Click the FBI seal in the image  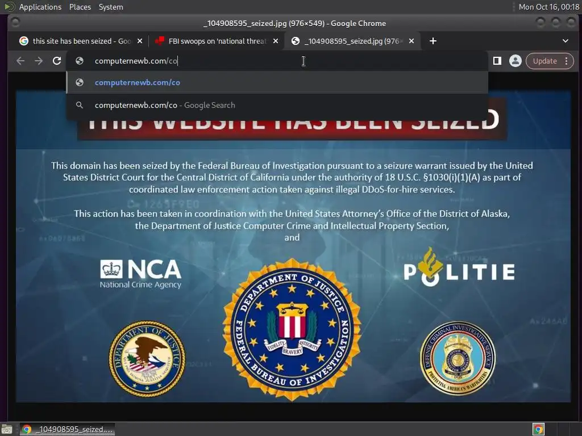(292, 330)
